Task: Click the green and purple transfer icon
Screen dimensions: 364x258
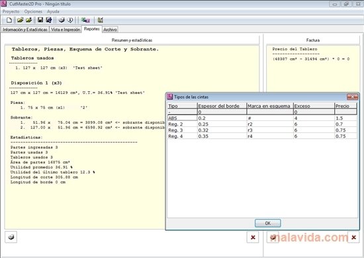Action: tap(85, 21)
